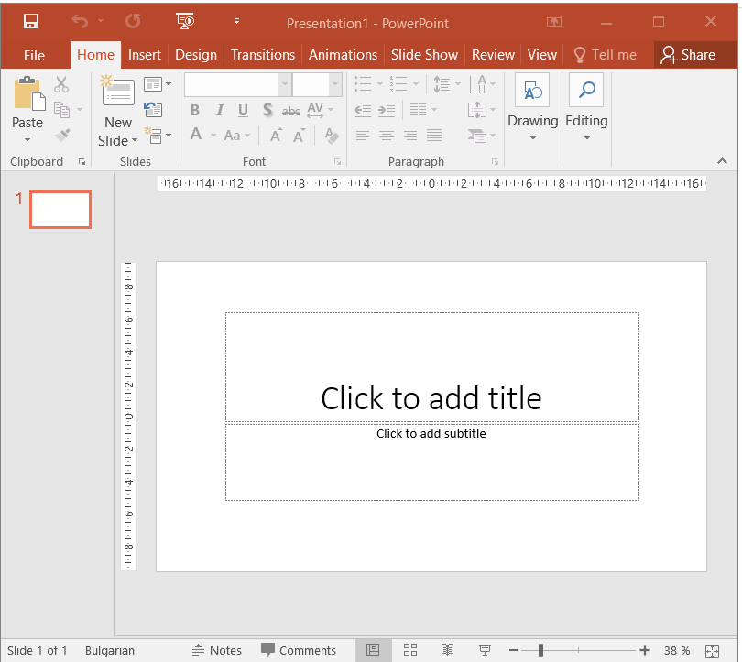Open the Comments pane
The image size is (742, 662).
[299, 650]
